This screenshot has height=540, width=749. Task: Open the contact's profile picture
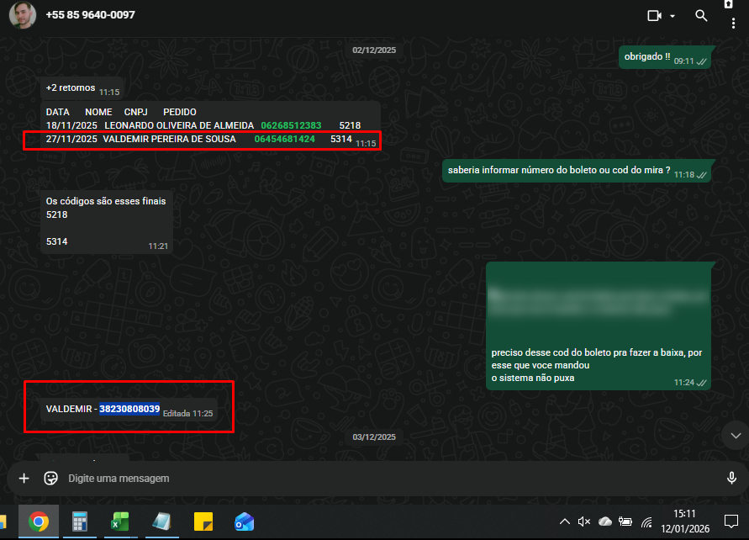23,15
